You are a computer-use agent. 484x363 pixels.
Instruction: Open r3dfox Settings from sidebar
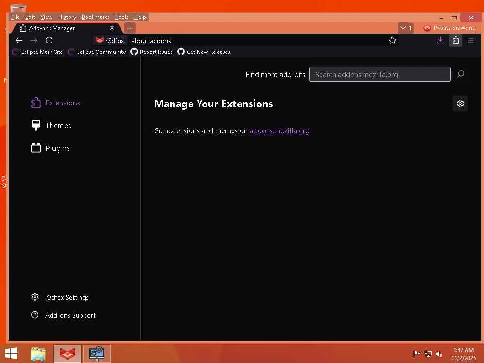pyautogui.click(x=60, y=297)
